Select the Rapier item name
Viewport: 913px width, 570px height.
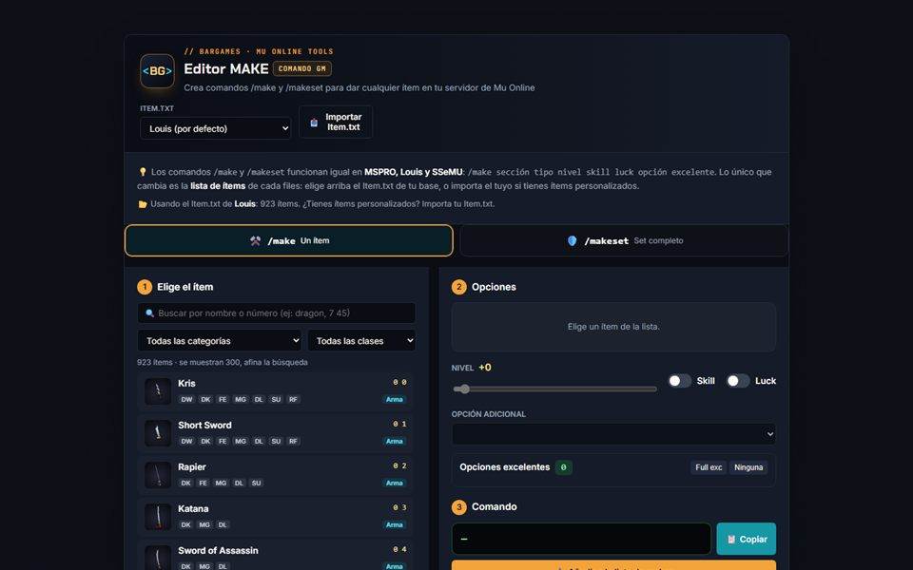tap(192, 467)
